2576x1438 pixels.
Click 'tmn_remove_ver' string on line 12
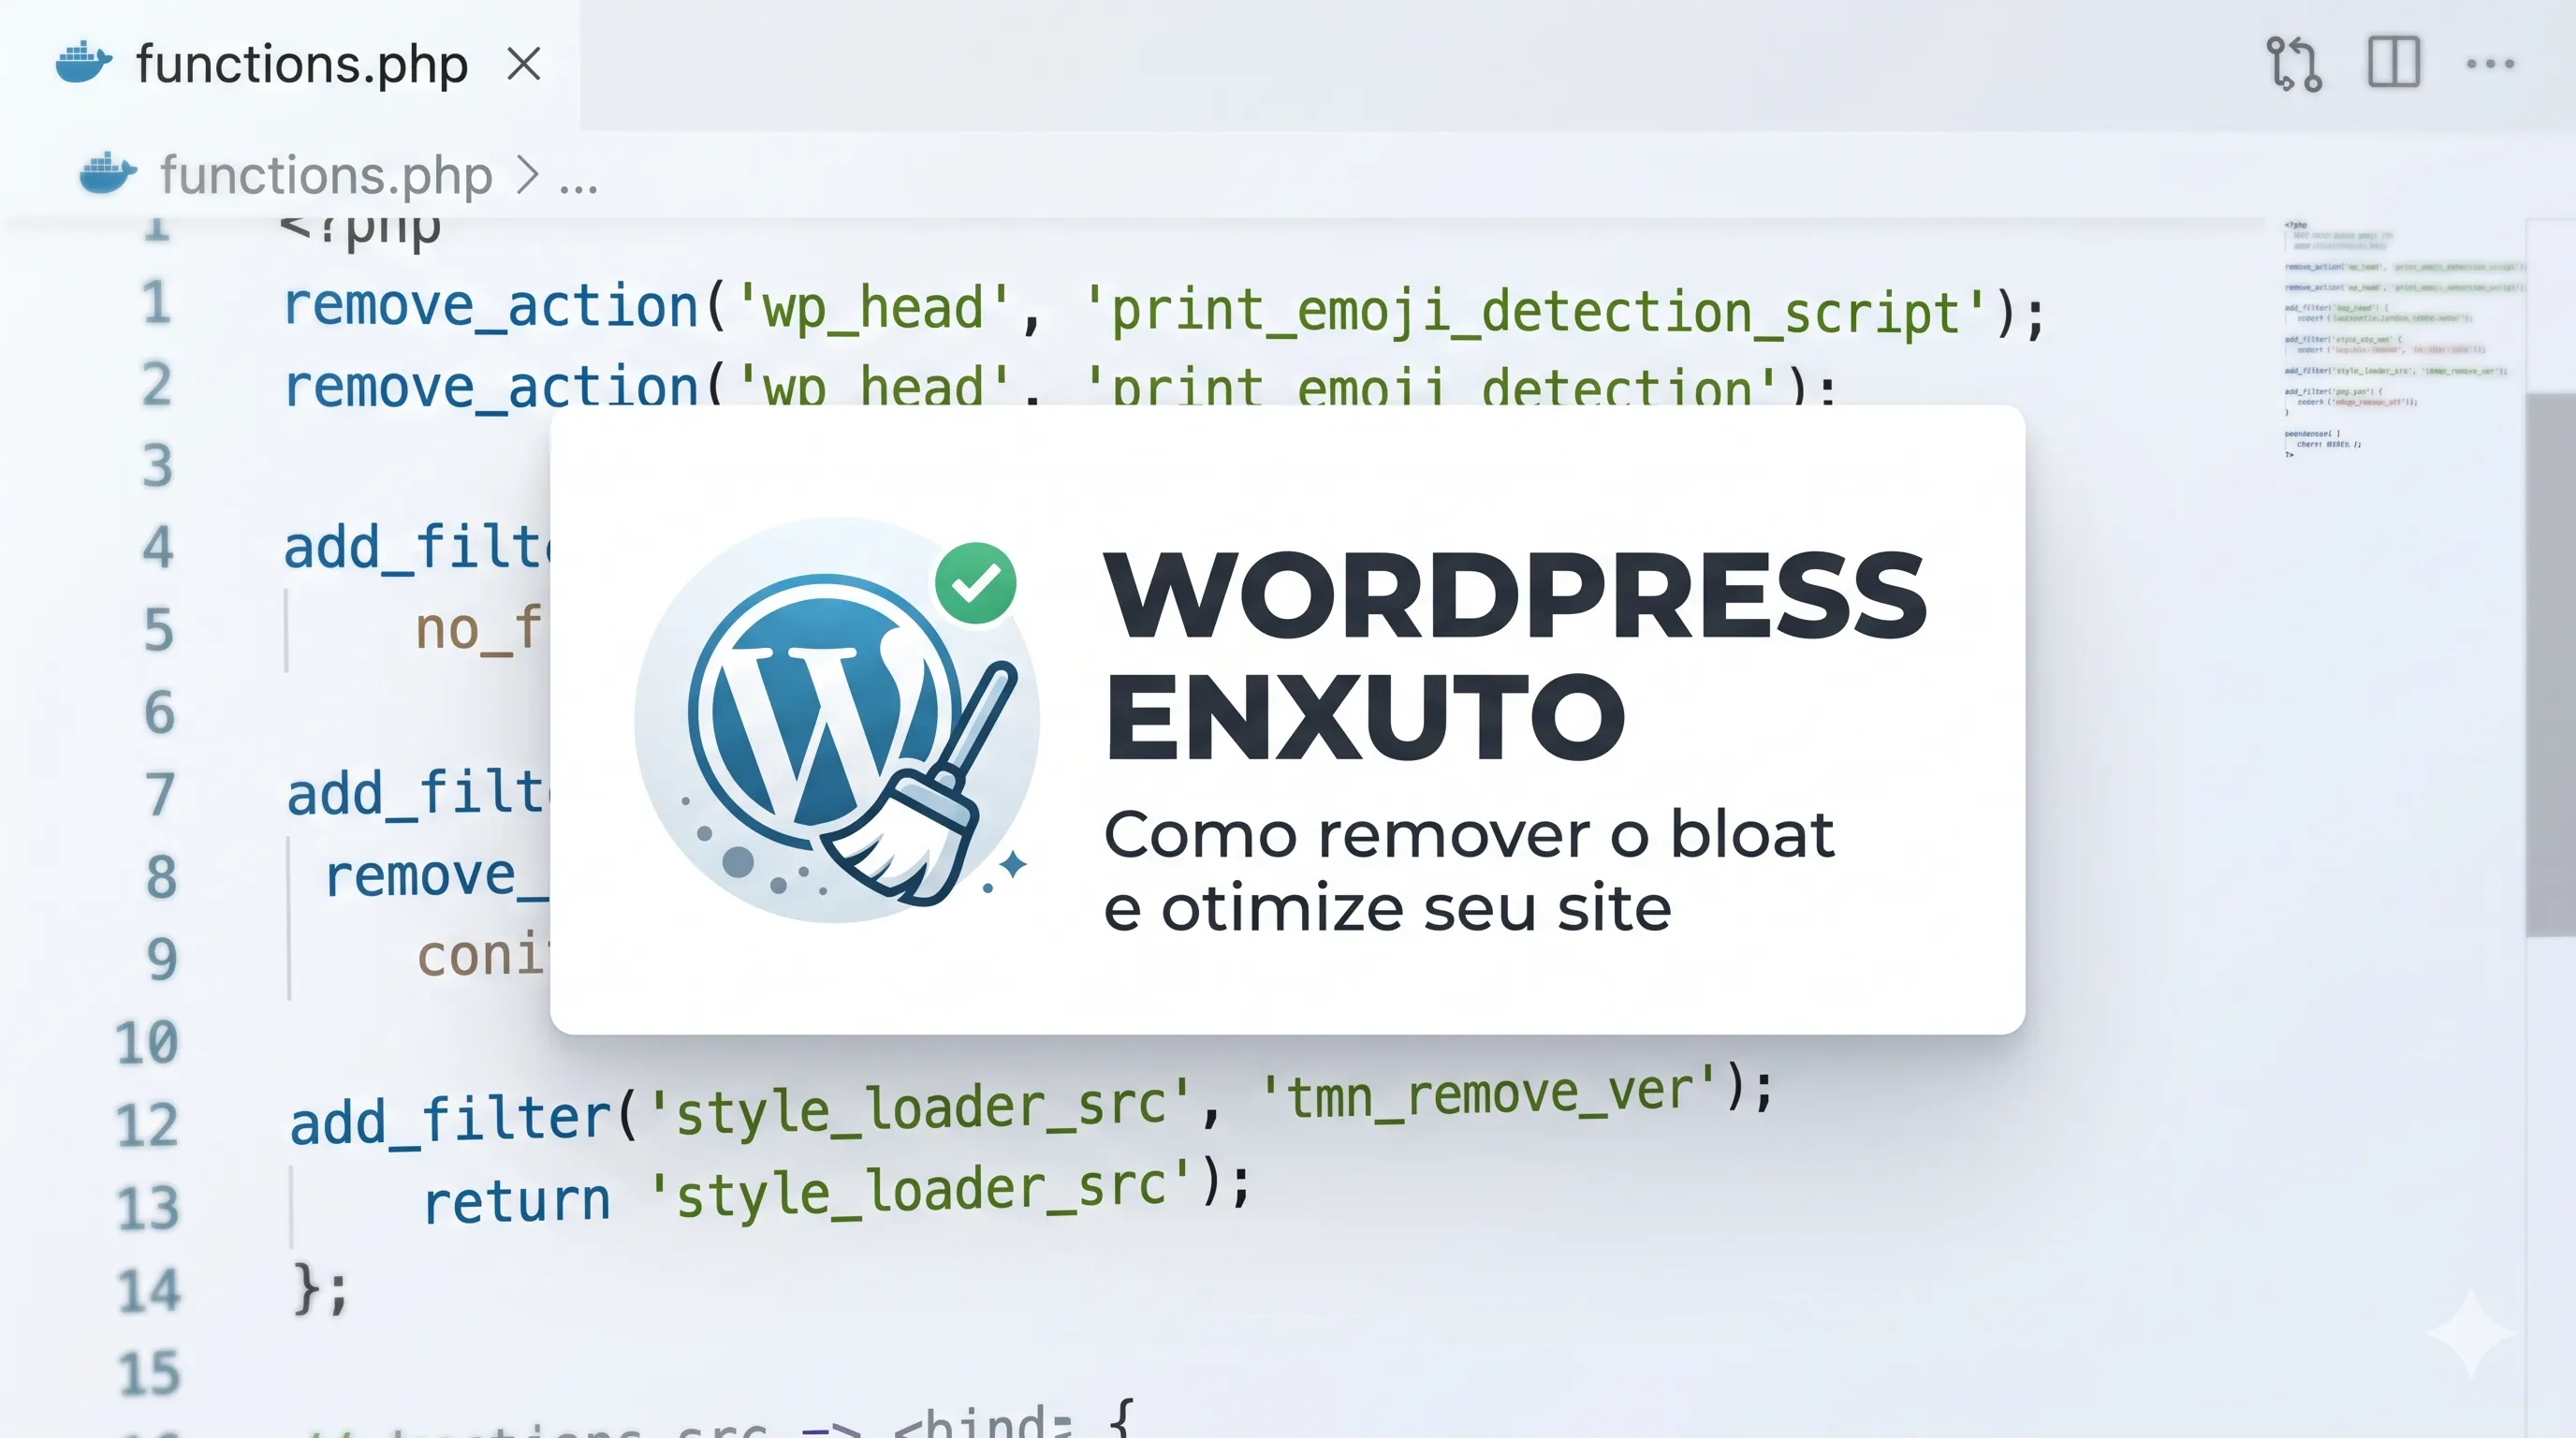1489,1093
